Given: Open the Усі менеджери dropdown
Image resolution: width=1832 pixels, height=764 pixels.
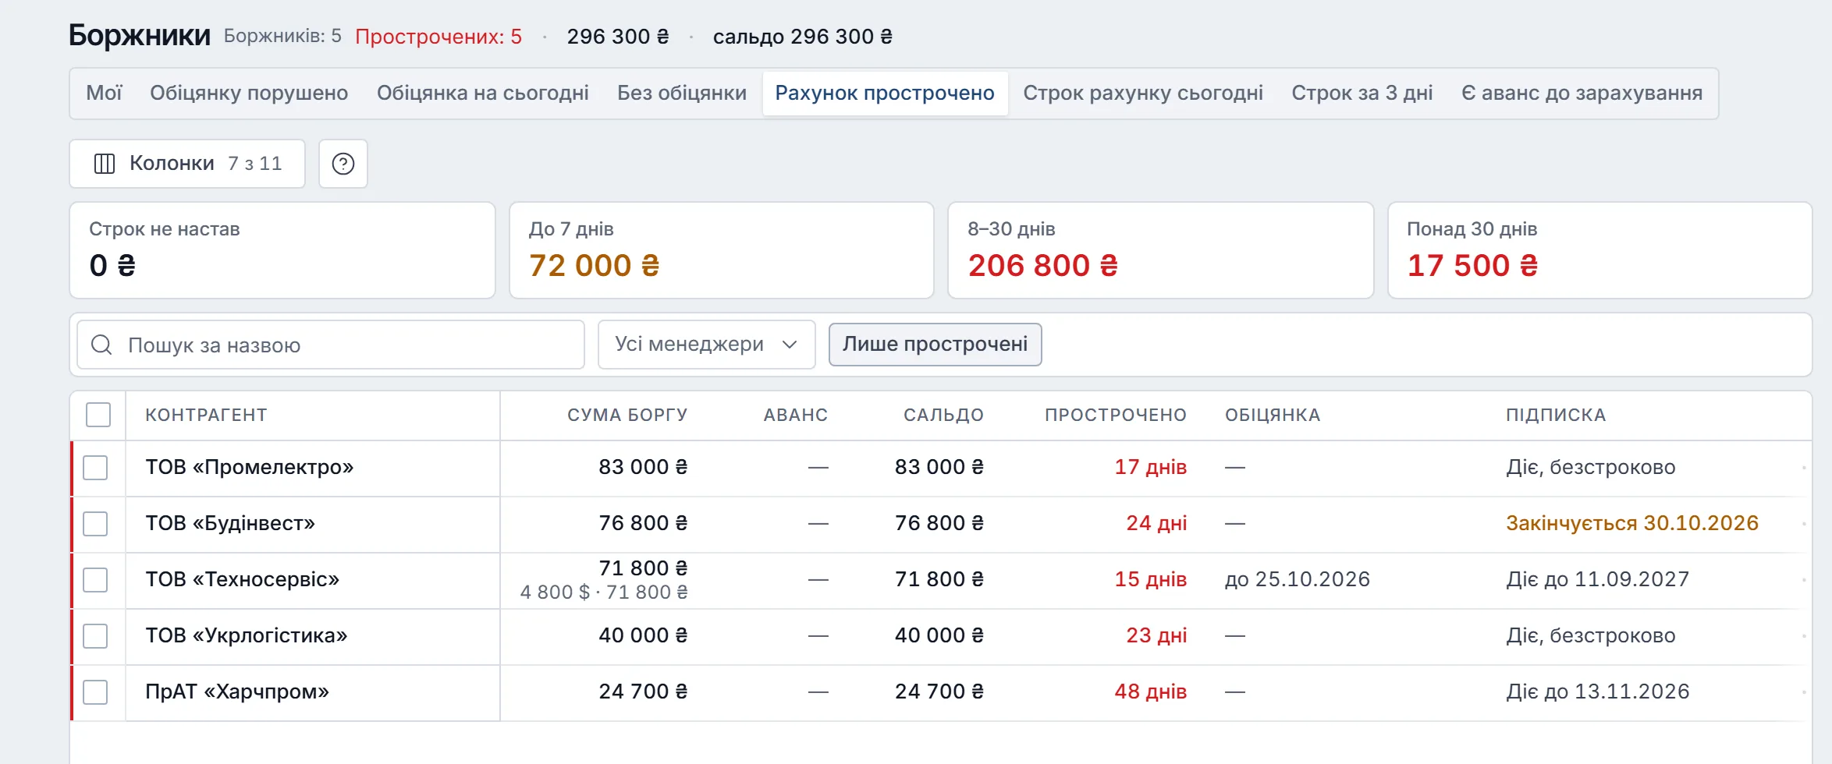Looking at the screenshot, I should click(706, 345).
